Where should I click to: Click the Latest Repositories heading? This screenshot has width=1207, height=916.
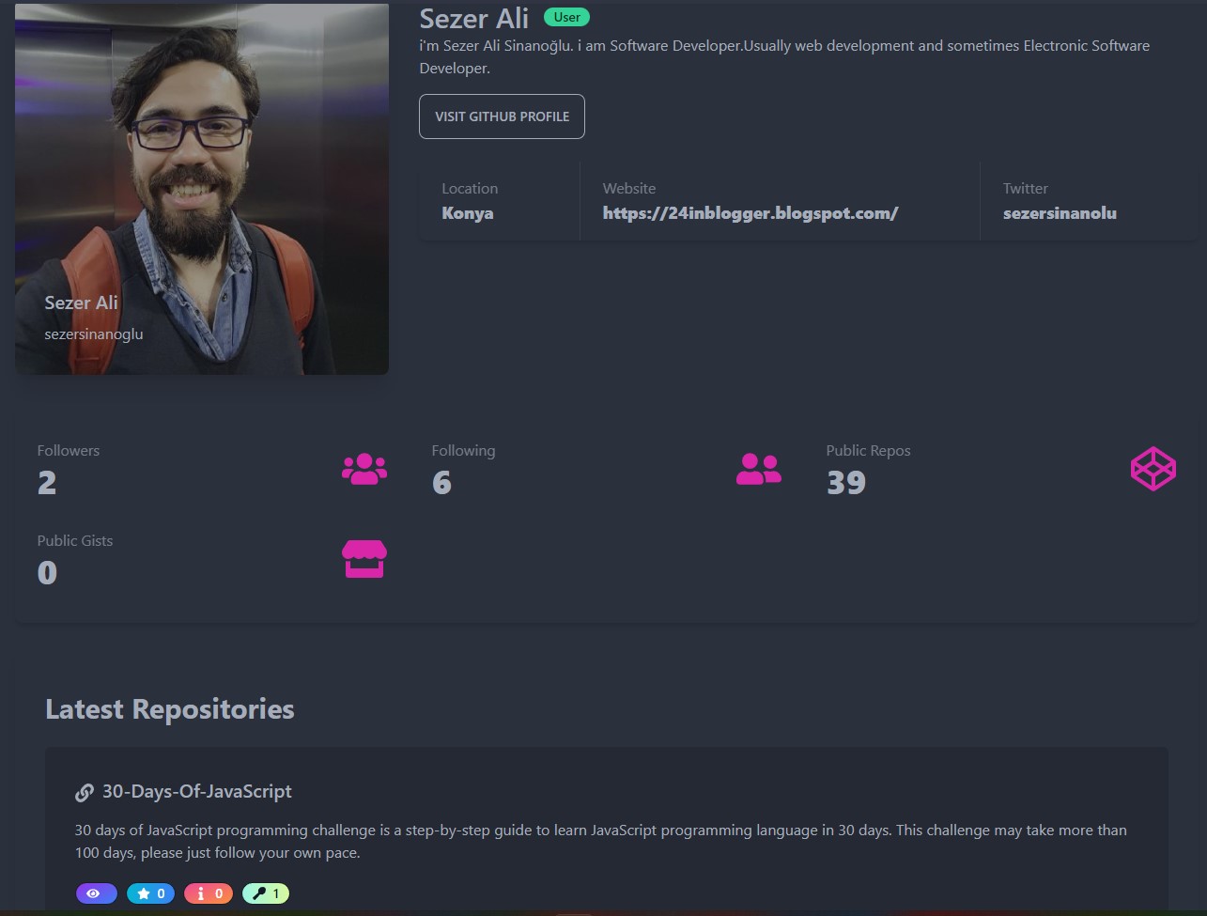coord(170,709)
